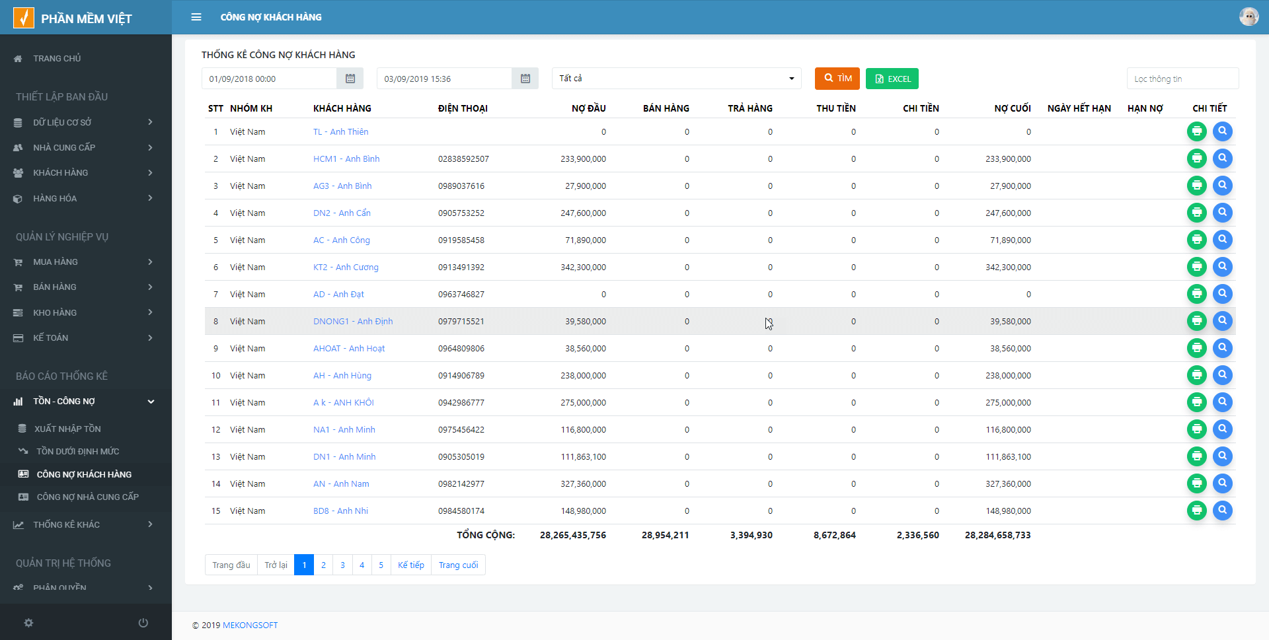Expand the MUA HÀNG menu

tap(86, 262)
